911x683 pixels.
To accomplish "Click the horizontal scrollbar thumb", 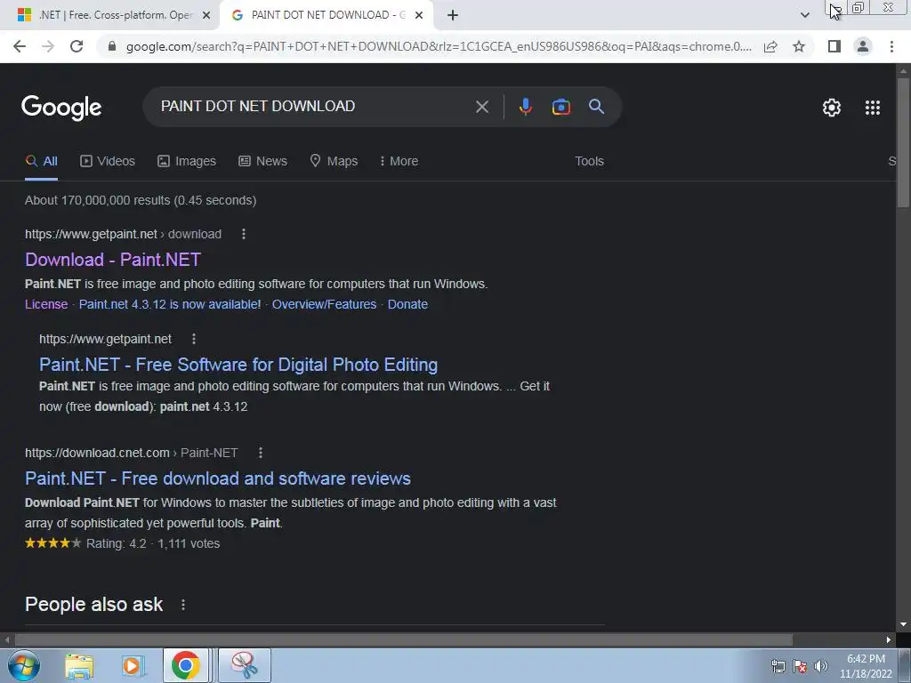I will [404, 640].
